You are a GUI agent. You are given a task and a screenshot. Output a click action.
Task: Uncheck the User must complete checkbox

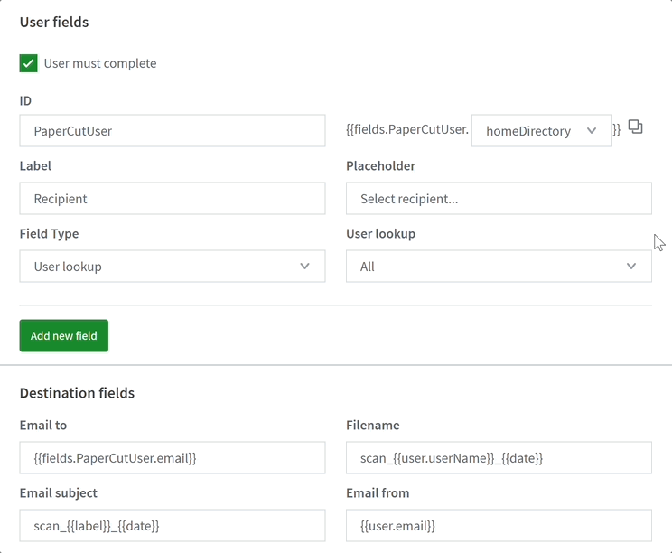pyautogui.click(x=29, y=63)
